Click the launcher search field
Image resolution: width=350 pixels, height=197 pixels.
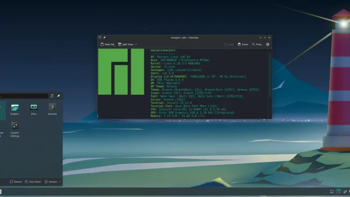pos(23,96)
